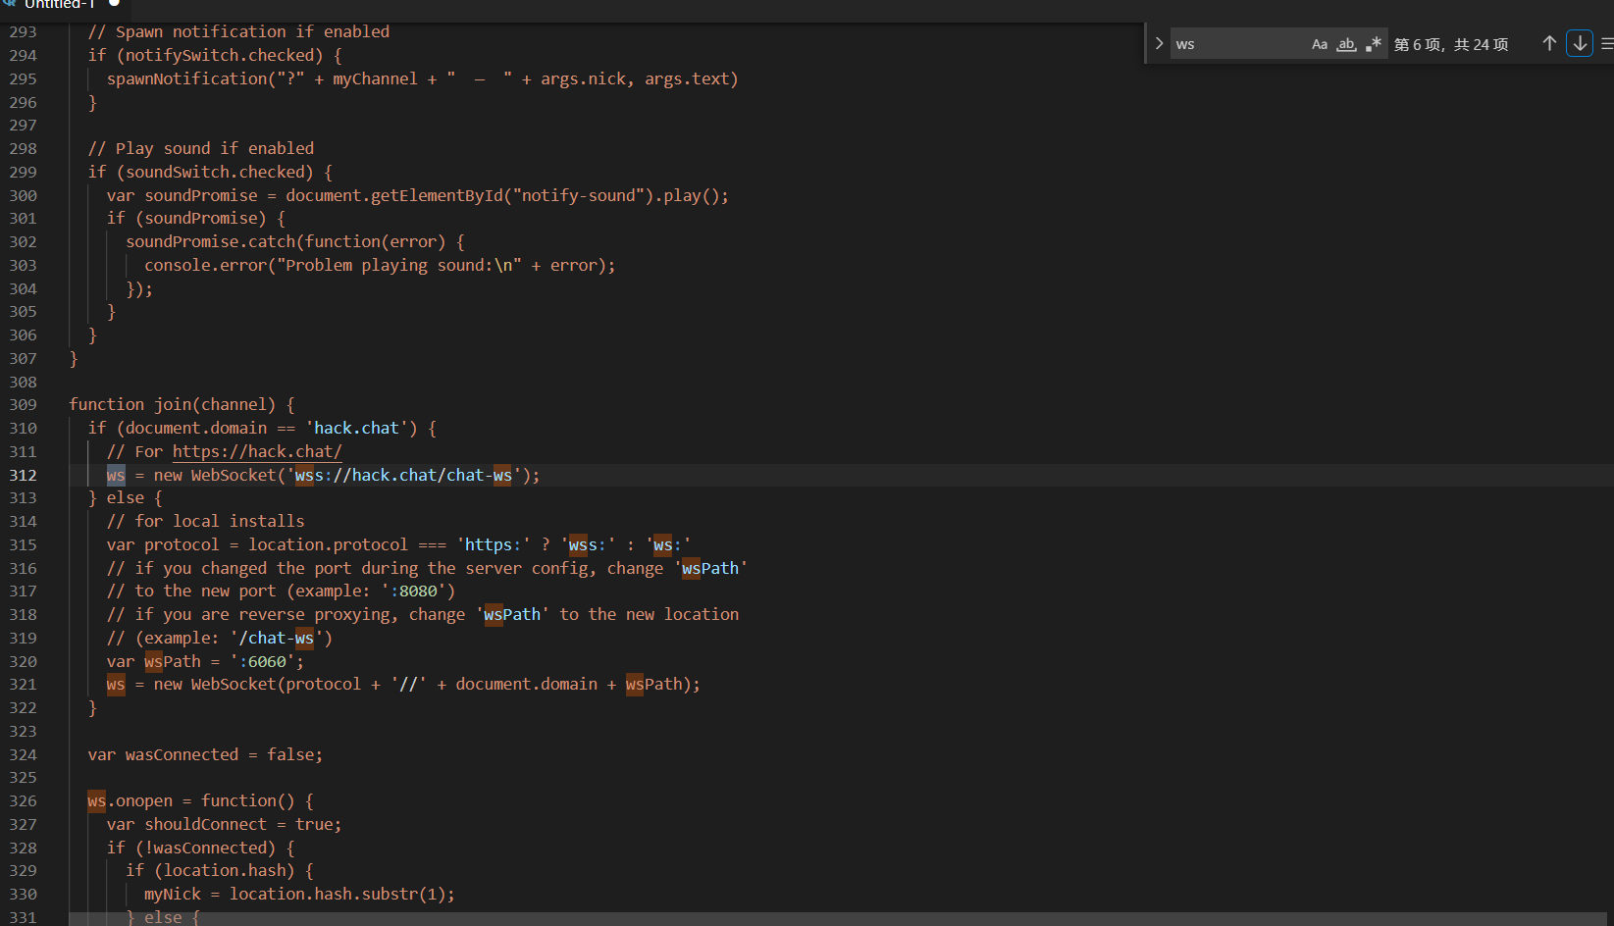
Task: Click line number 300 in gutter
Action: 24,196
